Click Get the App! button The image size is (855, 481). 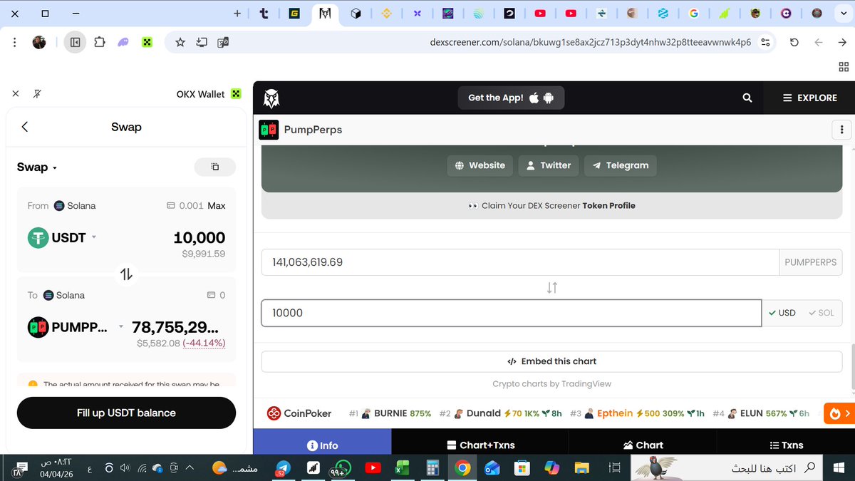point(511,98)
